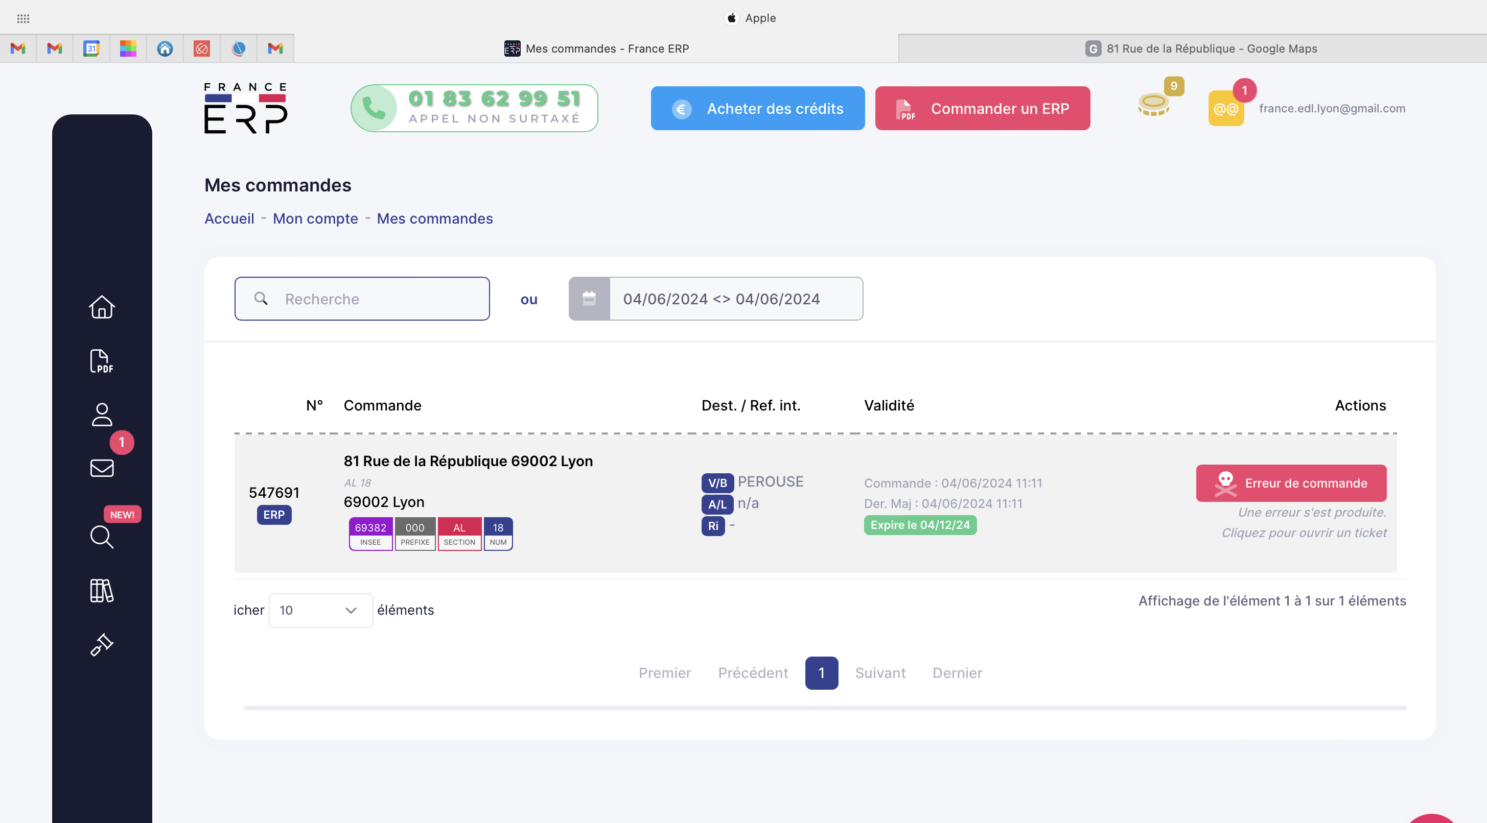The image size is (1487, 823).
Task: Click the horizontal scrollbar under pagination
Action: pyautogui.click(x=824, y=707)
